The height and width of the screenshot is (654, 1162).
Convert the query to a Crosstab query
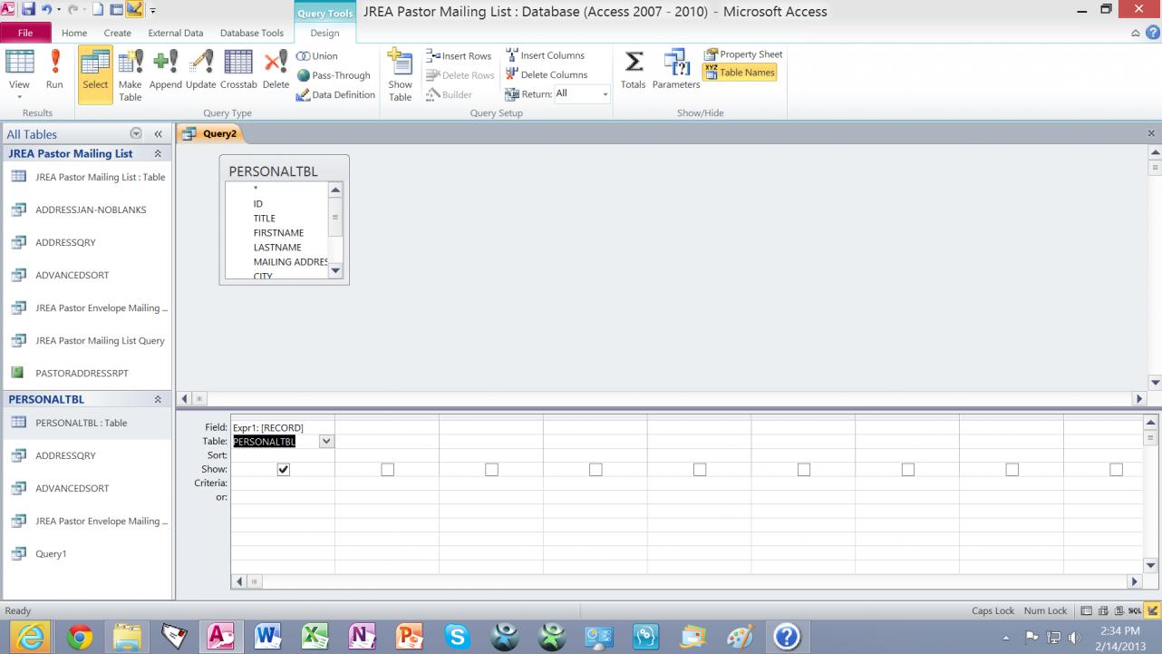(238, 71)
